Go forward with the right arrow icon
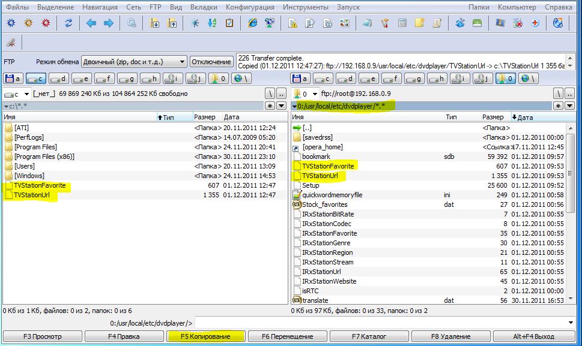The height and width of the screenshot is (346, 582). 108,23
